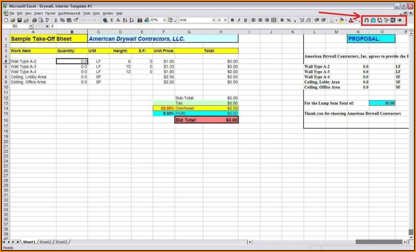Screen dimensions: 416x252
Task: Open the Chart Wizard icon
Action: pyautogui.click(x=140, y=20)
